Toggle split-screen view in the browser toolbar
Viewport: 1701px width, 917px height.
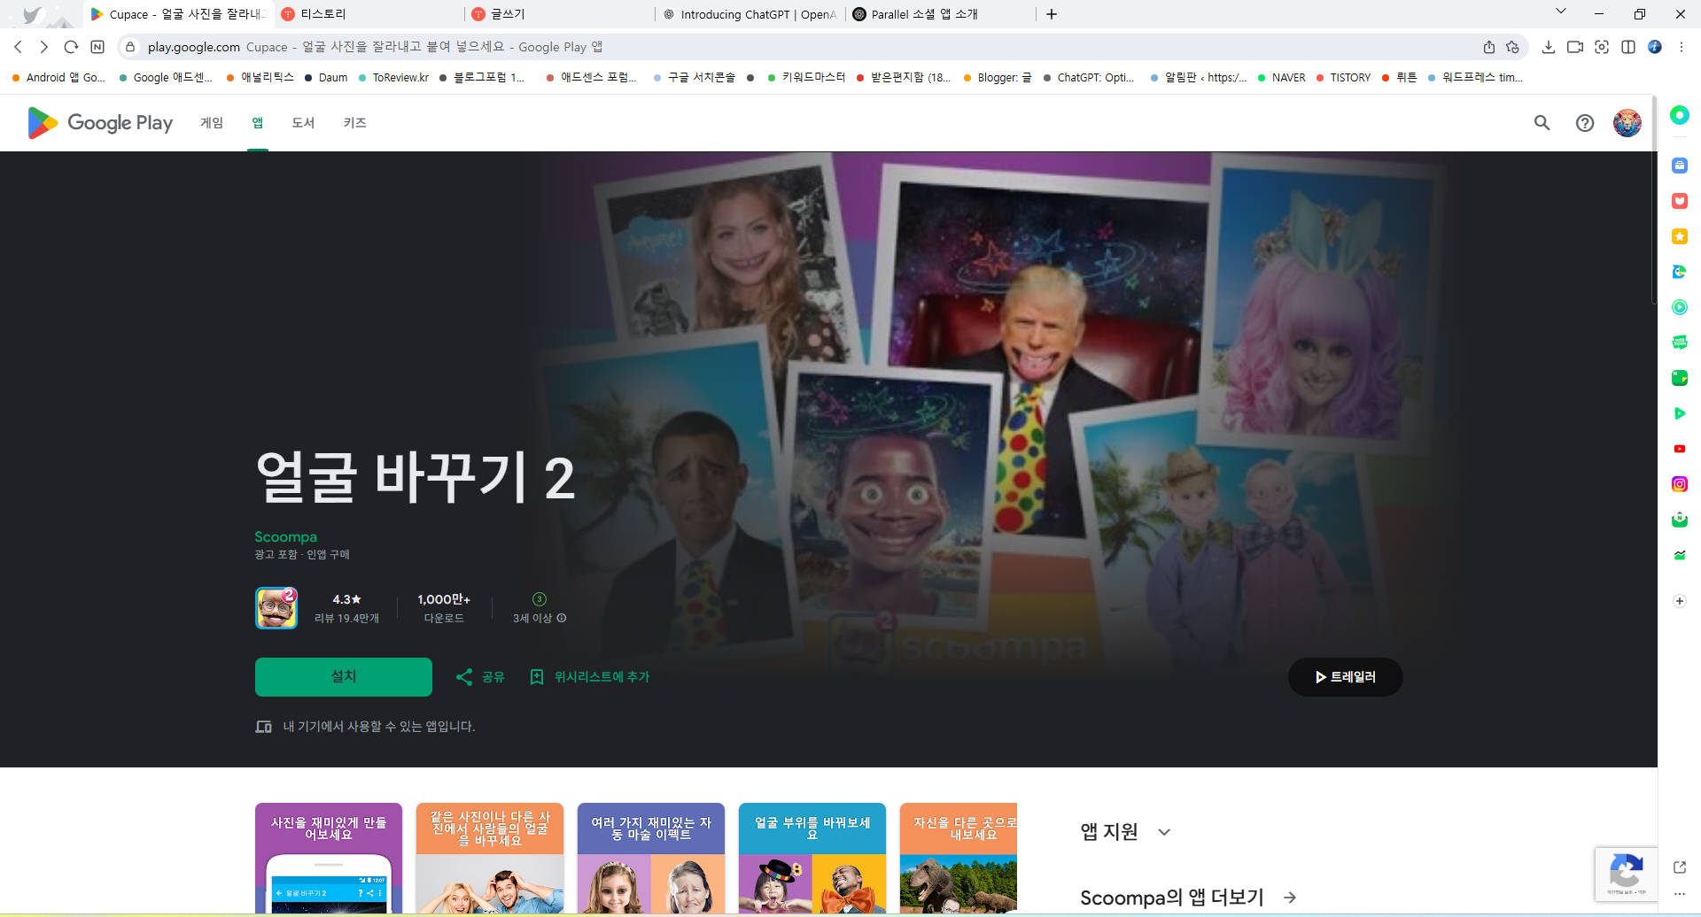pyautogui.click(x=1629, y=47)
